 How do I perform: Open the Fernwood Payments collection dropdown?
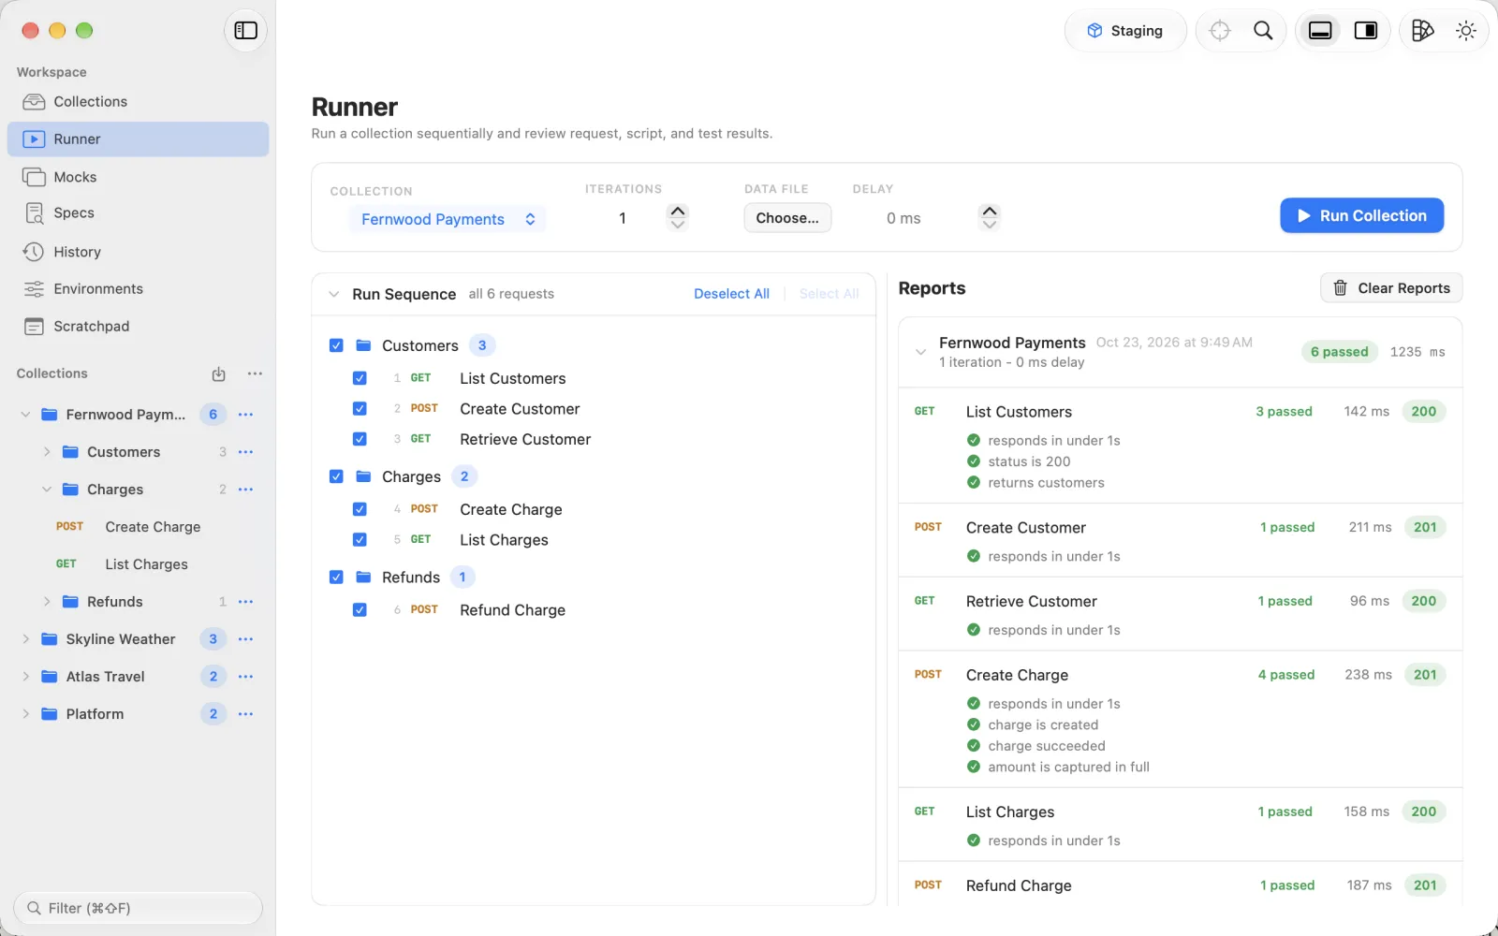tap(448, 219)
